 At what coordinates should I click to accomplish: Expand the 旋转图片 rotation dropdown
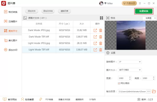pyautogui.click(x=130, y=62)
